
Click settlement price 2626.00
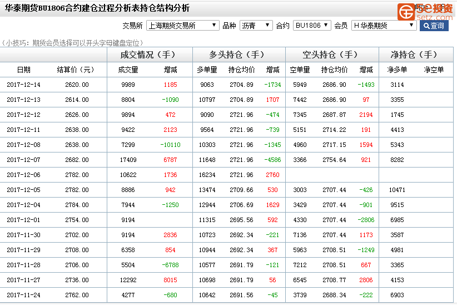tap(77, 115)
